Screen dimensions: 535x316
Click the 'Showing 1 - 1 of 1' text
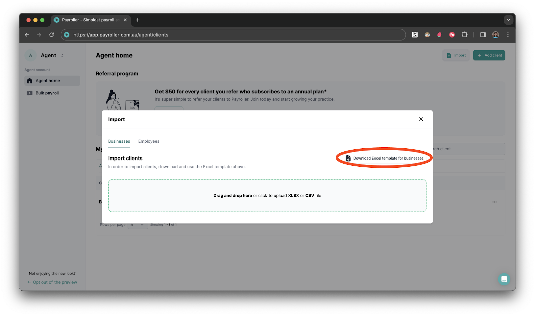164,225
